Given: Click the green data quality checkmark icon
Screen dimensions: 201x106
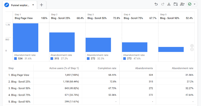Looking at the screenshot, I should click(x=190, y=4).
